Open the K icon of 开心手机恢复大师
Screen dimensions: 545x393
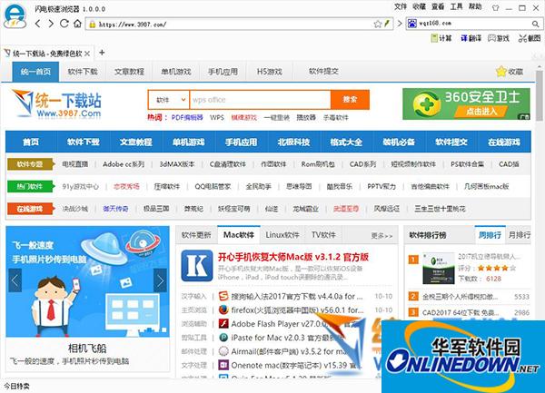[197, 266]
